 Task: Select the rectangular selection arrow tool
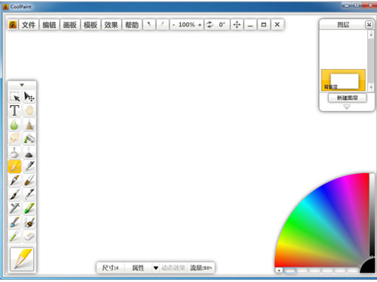[x=14, y=97]
